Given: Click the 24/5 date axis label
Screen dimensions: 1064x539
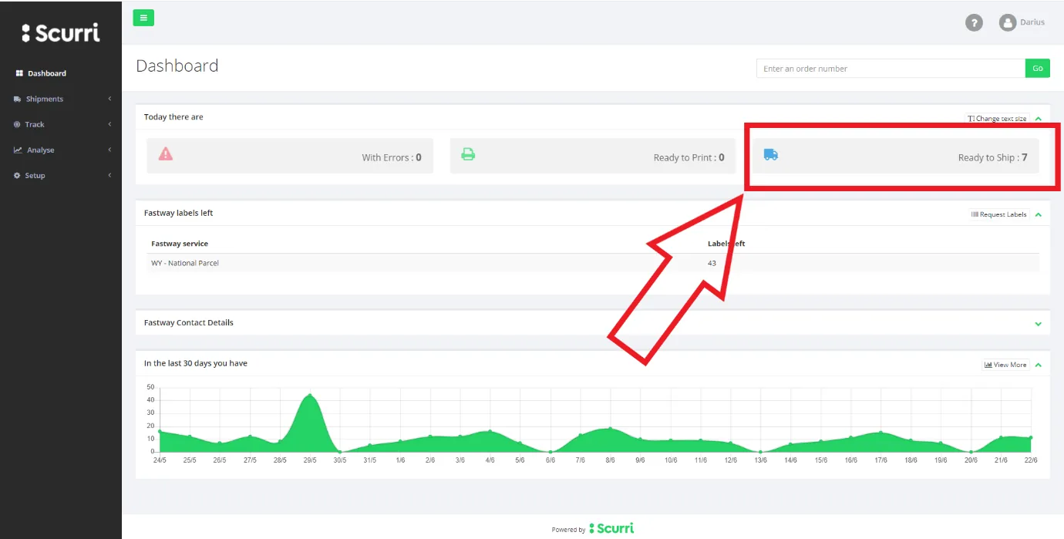Looking at the screenshot, I should click(160, 460).
